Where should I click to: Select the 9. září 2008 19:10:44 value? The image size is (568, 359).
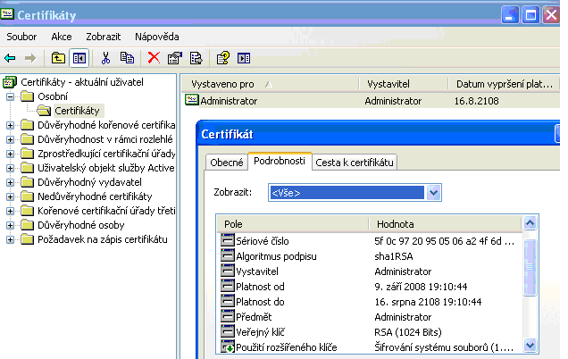click(x=421, y=287)
